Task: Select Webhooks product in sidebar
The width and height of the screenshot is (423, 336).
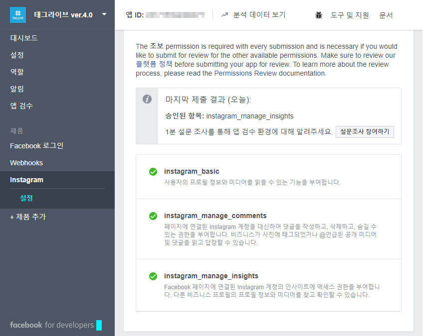Action: click(26, 163)
